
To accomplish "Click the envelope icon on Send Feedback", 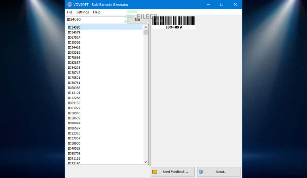I will 155,172.
